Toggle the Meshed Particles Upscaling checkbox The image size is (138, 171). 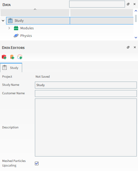pyautogui.click(x=37, y=163)
